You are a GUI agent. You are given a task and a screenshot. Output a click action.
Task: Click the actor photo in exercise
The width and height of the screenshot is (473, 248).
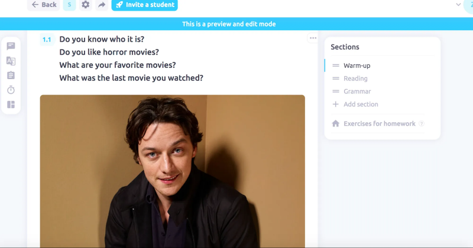pos(172,171)
